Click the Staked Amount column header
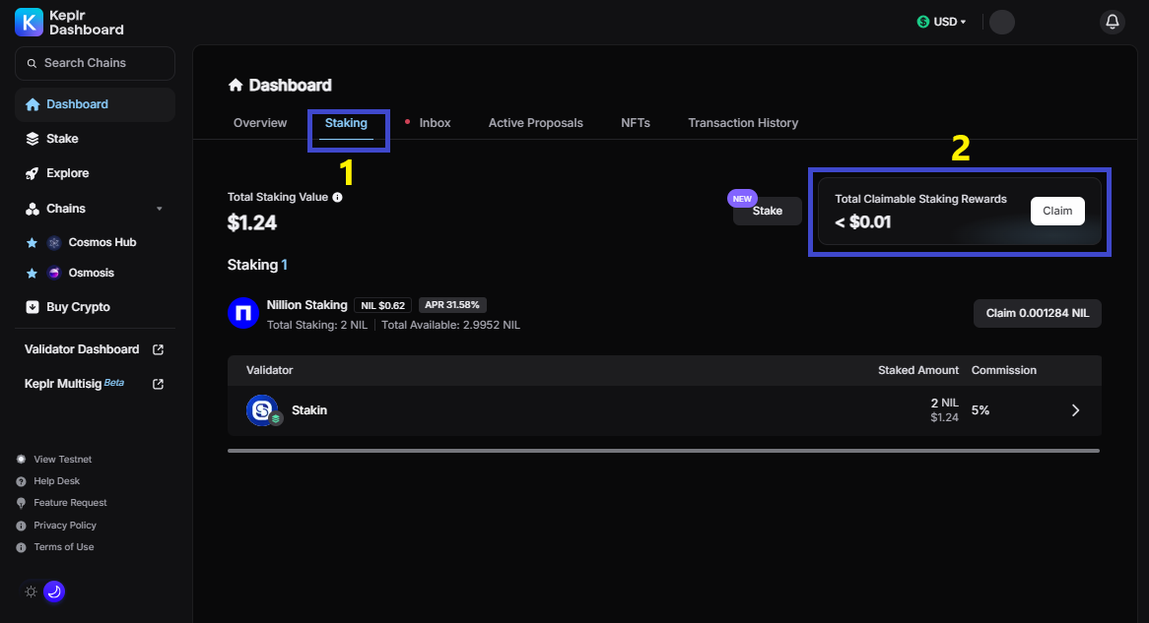The height and width of the screenshot is (623, 1149). point(918,370)
